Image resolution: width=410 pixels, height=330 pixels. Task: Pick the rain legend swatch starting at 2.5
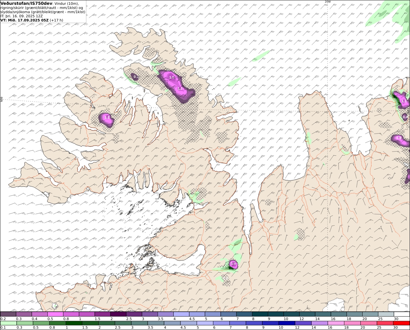click(x=123, y=323)
